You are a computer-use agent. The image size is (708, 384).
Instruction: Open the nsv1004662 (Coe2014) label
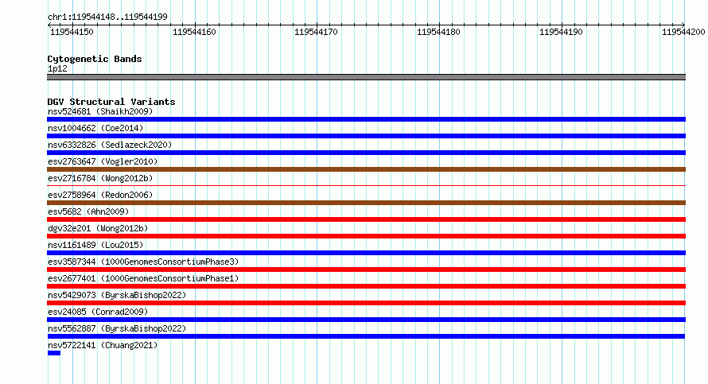tap(95, 128)
